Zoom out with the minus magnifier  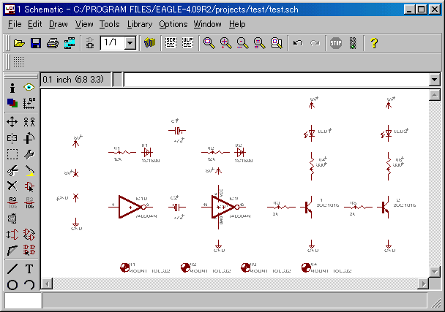242,43
